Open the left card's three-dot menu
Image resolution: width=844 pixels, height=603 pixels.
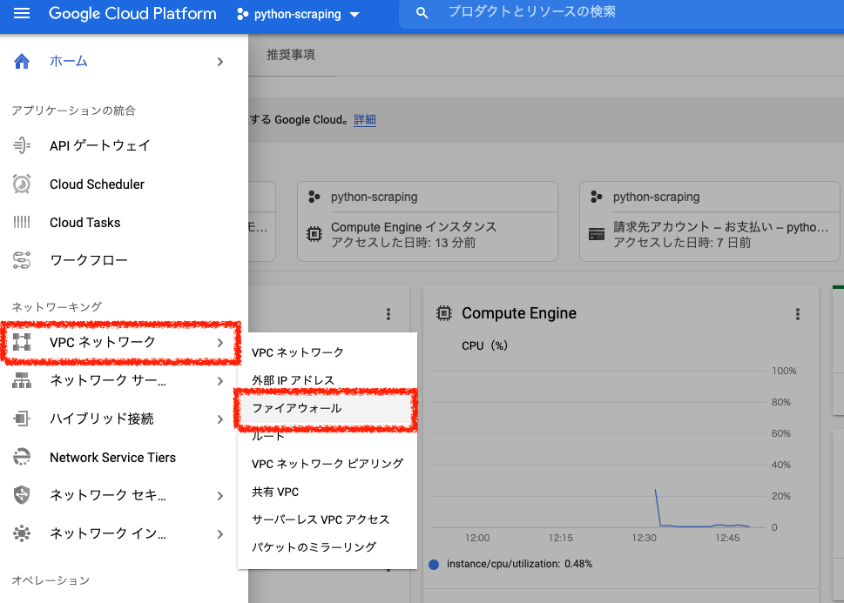[388, 314]
